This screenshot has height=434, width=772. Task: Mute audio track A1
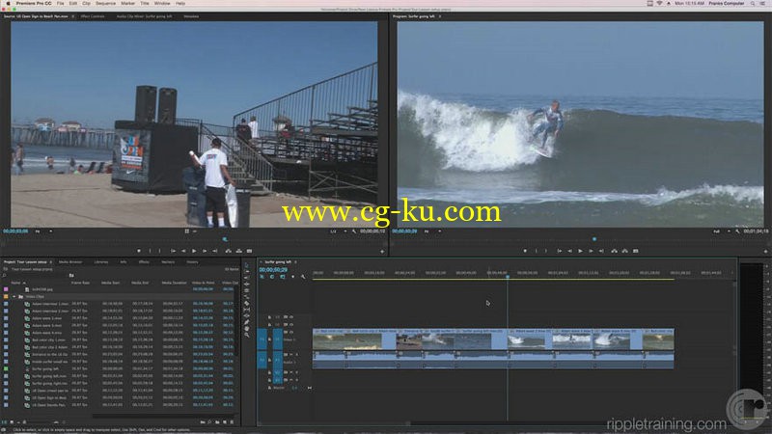pyautogui.click(x=291, y=354)
